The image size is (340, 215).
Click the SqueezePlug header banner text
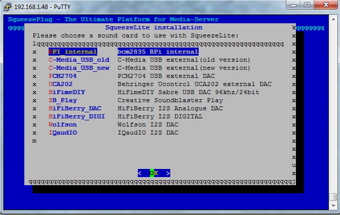113,19
